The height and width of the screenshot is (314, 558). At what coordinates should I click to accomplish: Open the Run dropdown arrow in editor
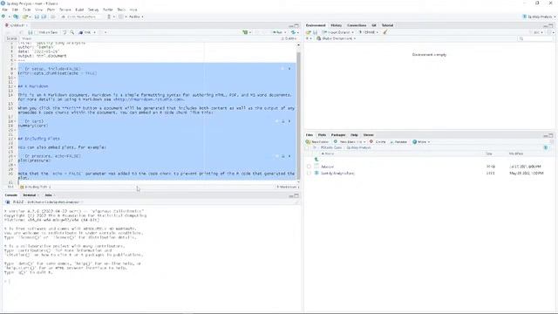click(285, 32)
